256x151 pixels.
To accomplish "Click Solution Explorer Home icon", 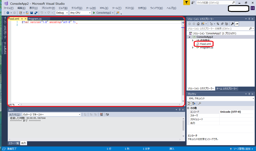I will tap(198, 24).
